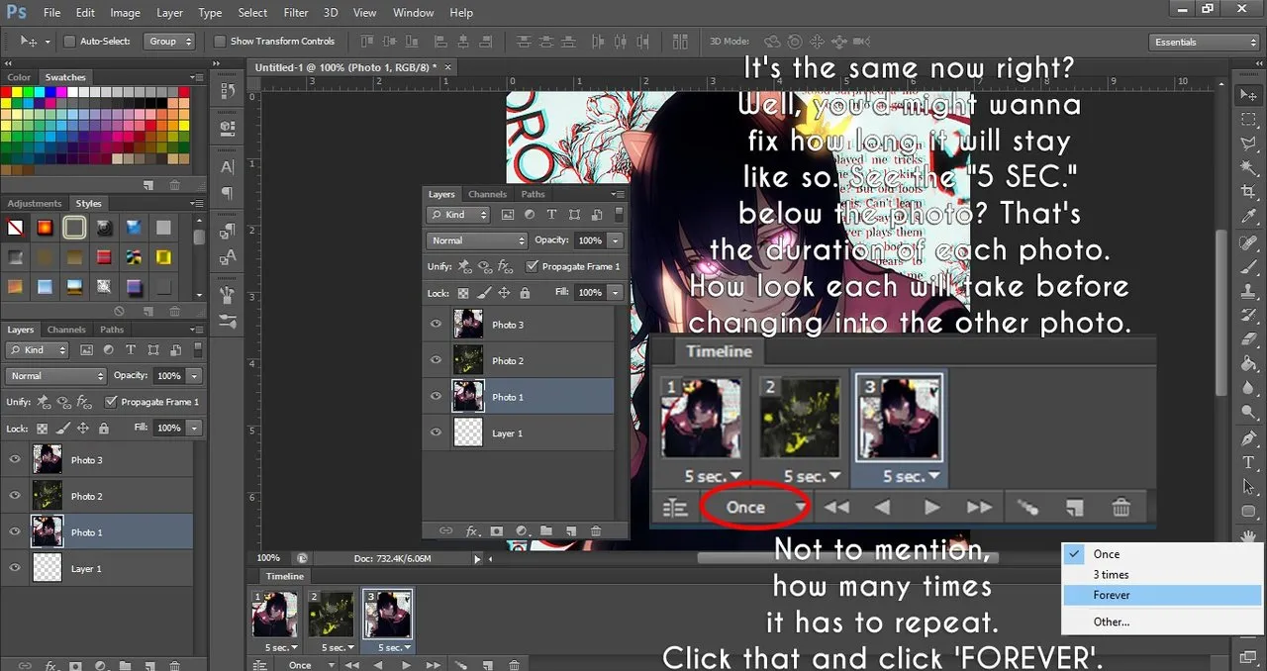
Task: Select the Clone Stamp tool
Action: tap(1248, 291)
